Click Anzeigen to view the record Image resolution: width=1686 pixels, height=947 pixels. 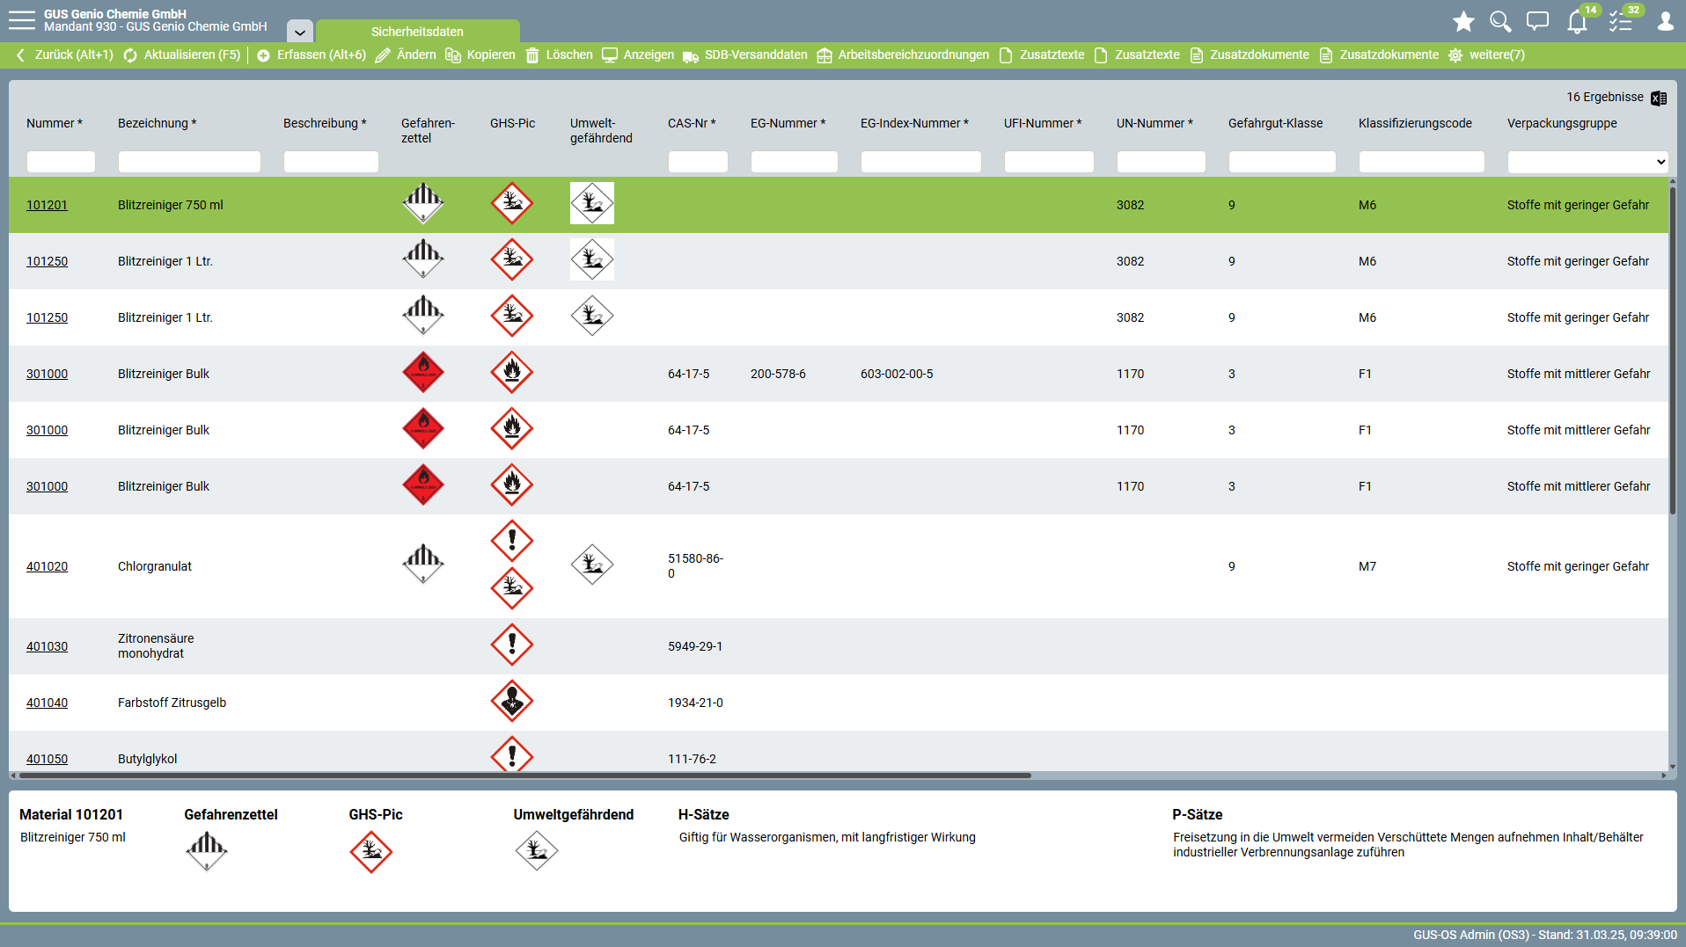(638, 55)
